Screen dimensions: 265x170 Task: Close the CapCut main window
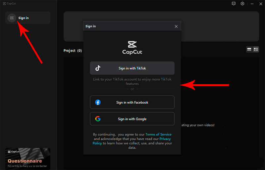[261, 4]
